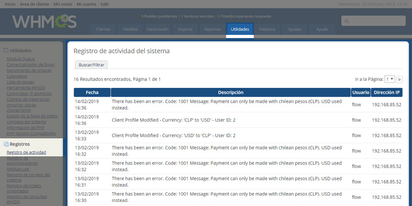Image resolution: width=412 pixels, height=206 pixels.
Task: Open the Buscar/Filtrar tab
Action: [91, 65]
